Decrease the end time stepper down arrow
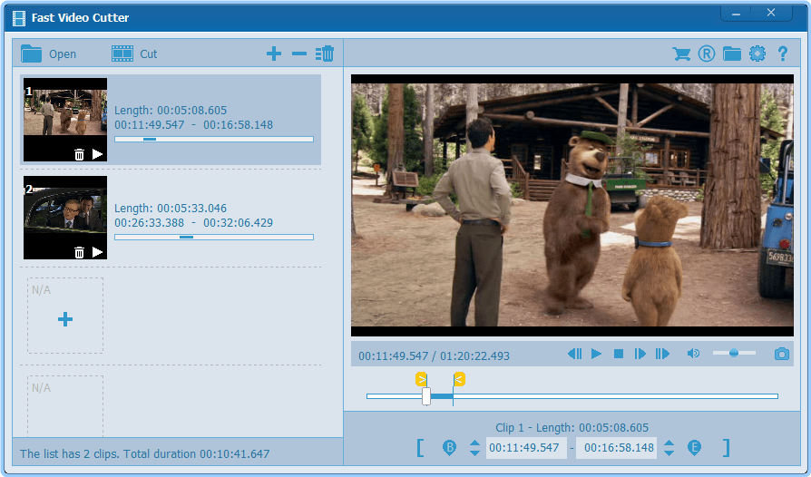The width and height of the screenshot is (811, 477). [669, 453]
